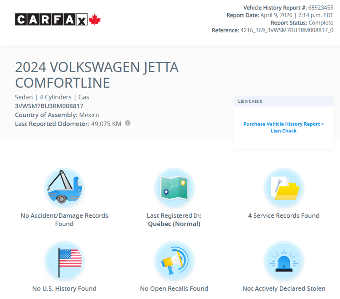The width and height of the screenshot is (340, 299).
Task: Select the Report Status Complete text
Action: coord(321,23)
